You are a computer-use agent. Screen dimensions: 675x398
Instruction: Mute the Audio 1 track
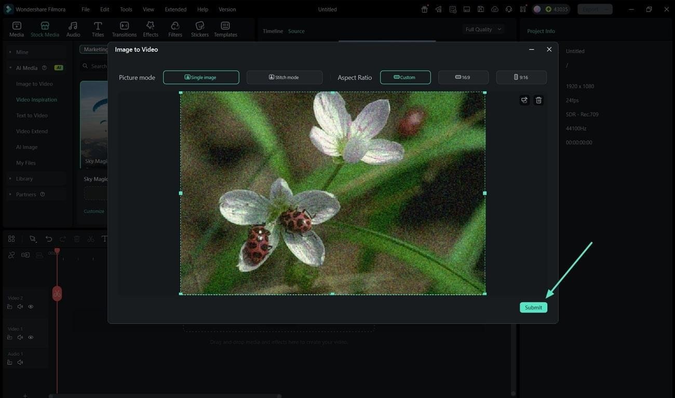click(x=20, y=362)
